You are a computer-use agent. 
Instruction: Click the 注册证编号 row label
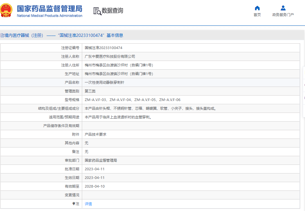[70, 48]
